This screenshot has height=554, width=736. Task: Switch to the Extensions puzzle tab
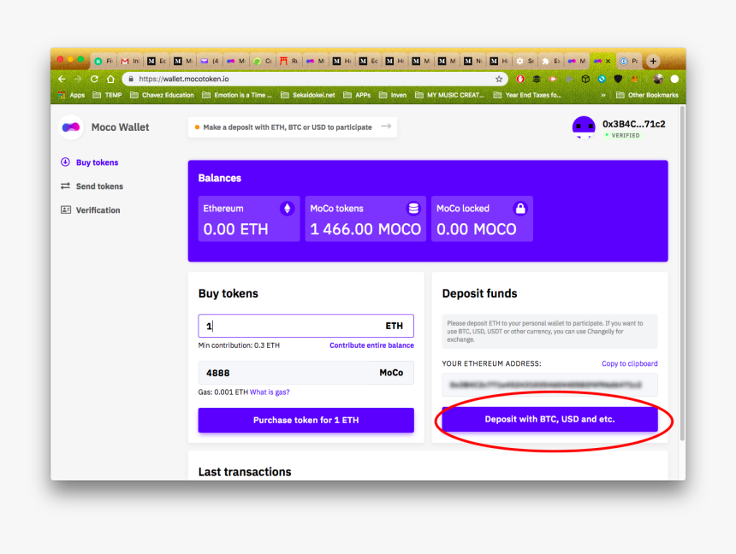click(551, 61)
